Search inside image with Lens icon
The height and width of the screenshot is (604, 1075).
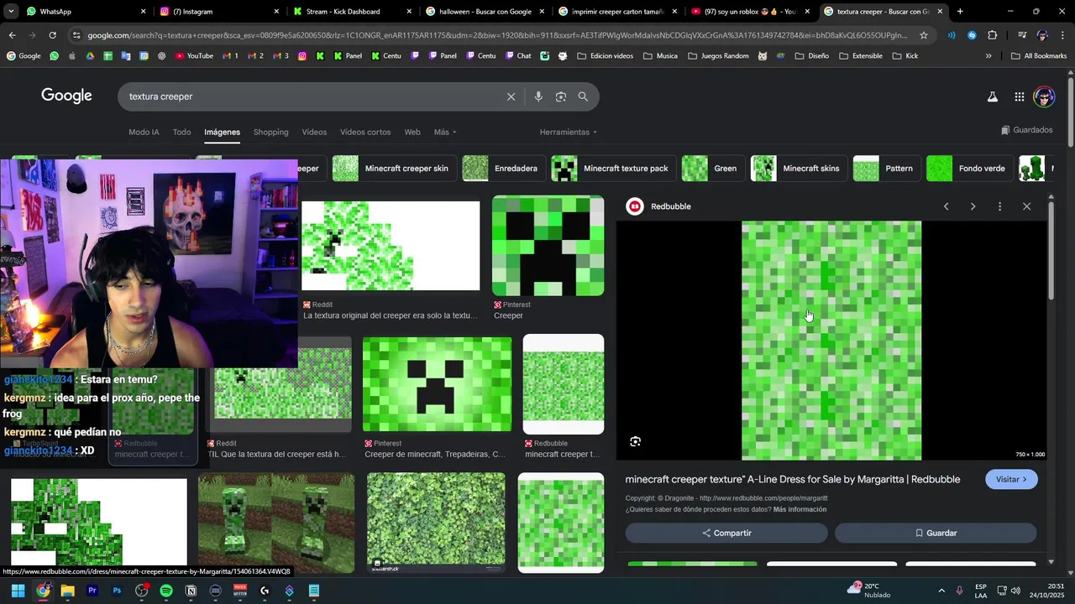[635, 441]
